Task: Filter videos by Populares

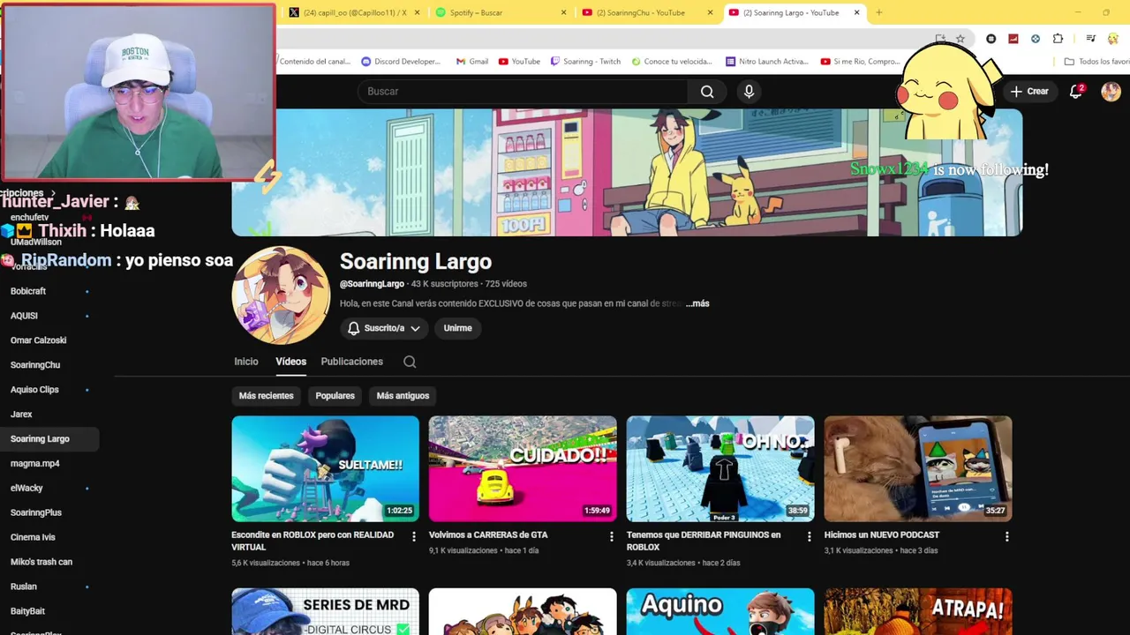Action: pos(335,396)
